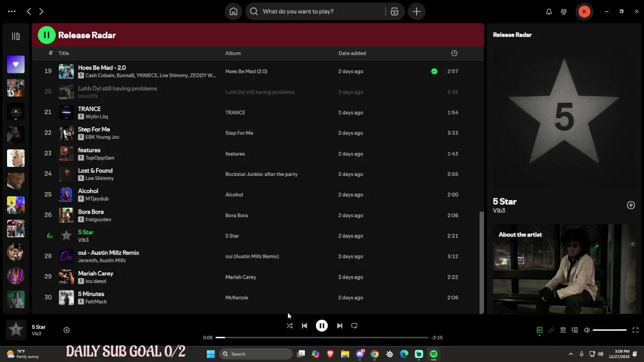644x362 pixels.
Task: Open the Windows Start menu
Action: pos(211,354)
